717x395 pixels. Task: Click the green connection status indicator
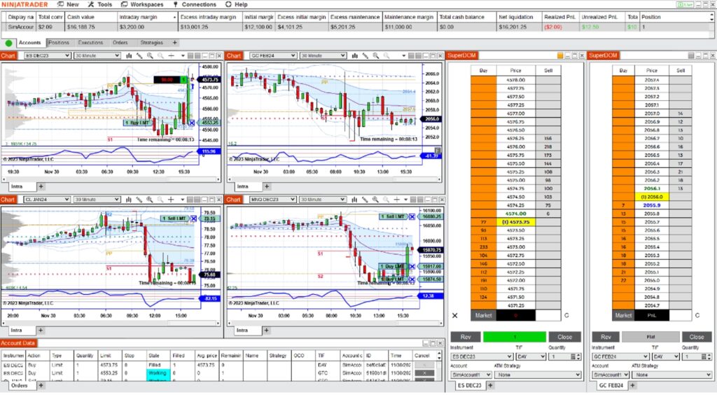click(x=8, y=43)
